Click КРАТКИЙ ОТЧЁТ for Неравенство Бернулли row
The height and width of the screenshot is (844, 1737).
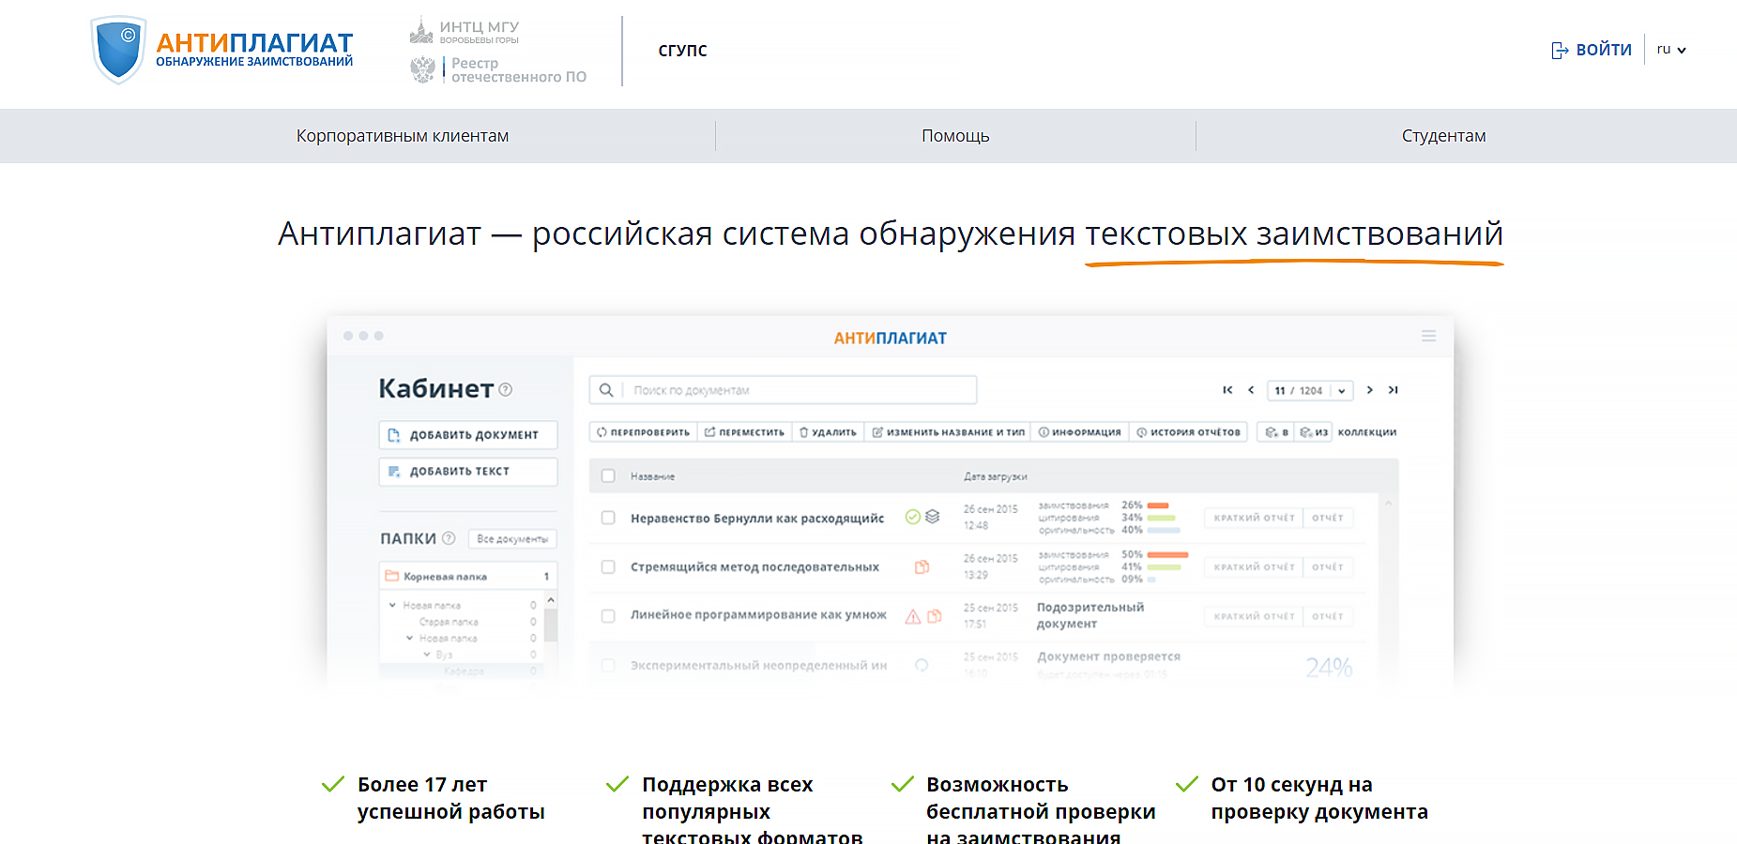click(x=1254, y=518)
